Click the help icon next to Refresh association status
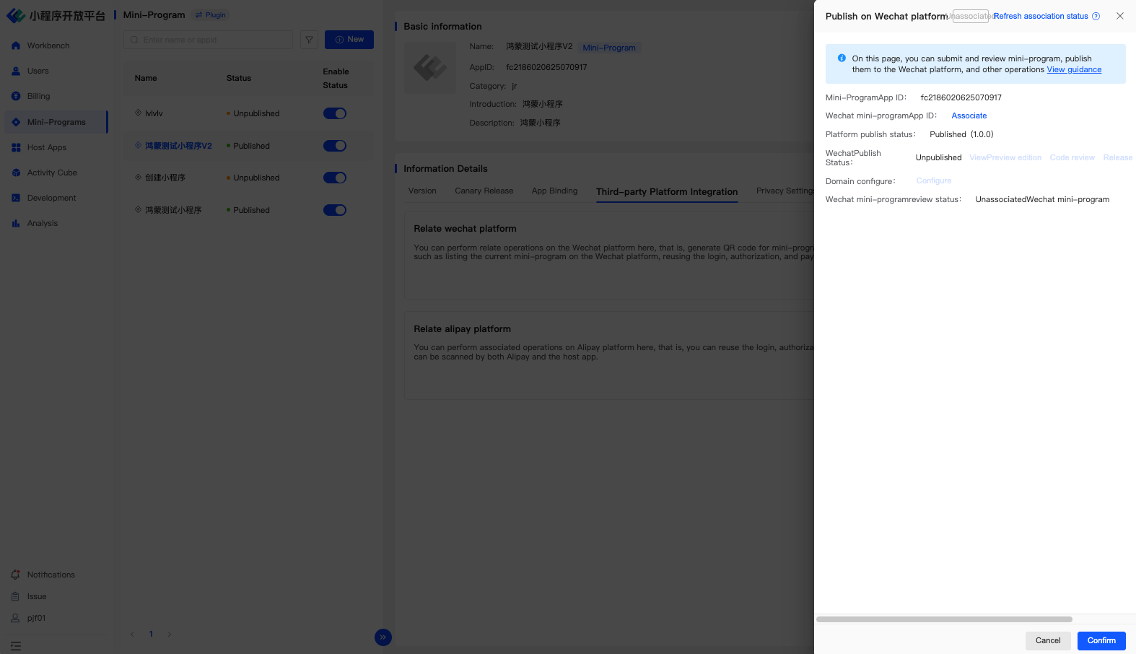 pos(1096,16)
